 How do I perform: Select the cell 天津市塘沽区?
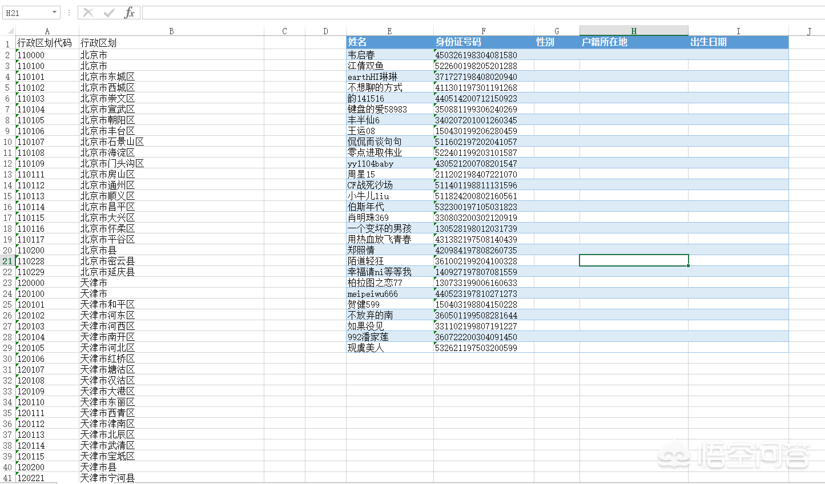(x=171, y=369)
